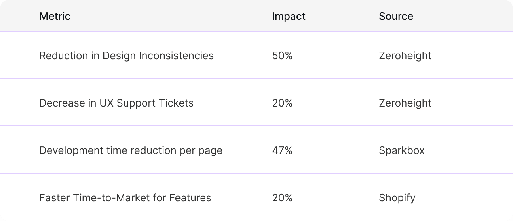
Task: Click the Sparkbox source text
Action: click(x=401, y=150)
